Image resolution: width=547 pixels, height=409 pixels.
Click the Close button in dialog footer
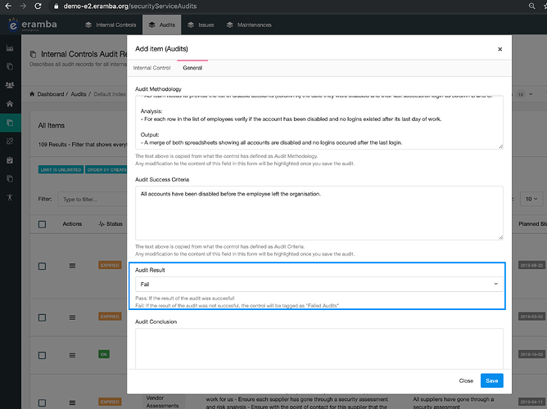click(x=466, y=381)
